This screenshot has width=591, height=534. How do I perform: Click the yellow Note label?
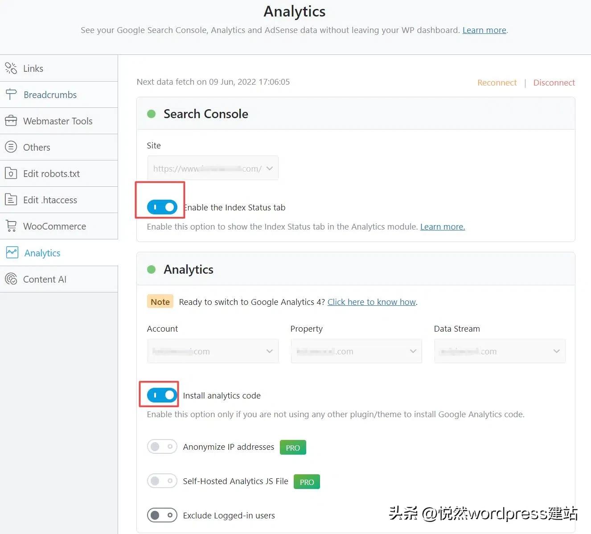pyautogui.click(x=160, y=302)
